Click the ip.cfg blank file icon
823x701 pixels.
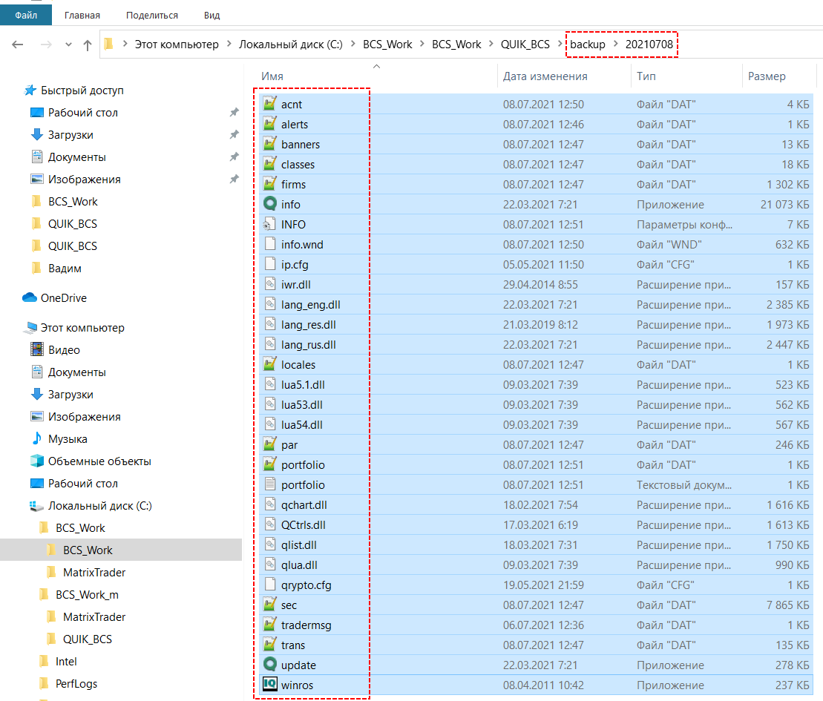click(x=270, y=264)
